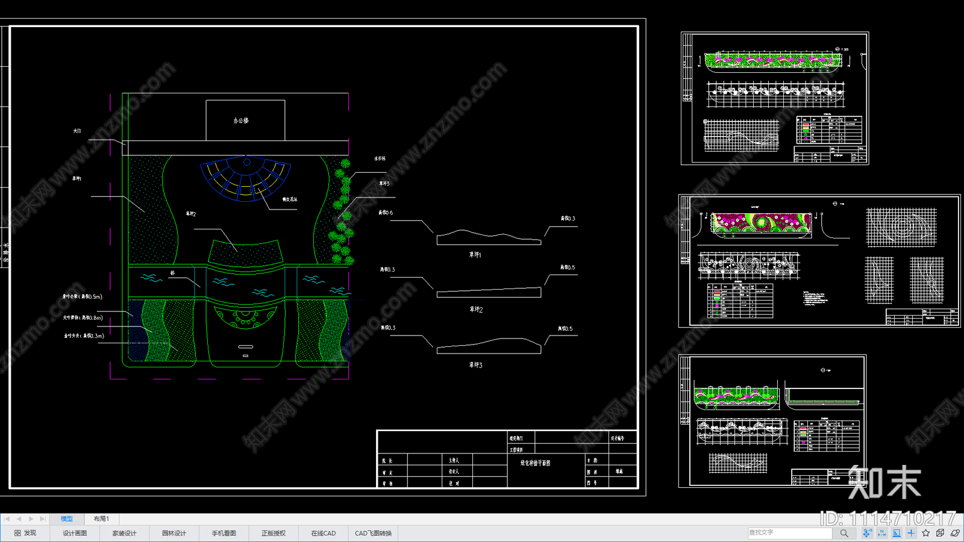Viewport: 964px width, 542px height.
Task: Switch to the 布局1 tab
Action: (x=101, y=519)
